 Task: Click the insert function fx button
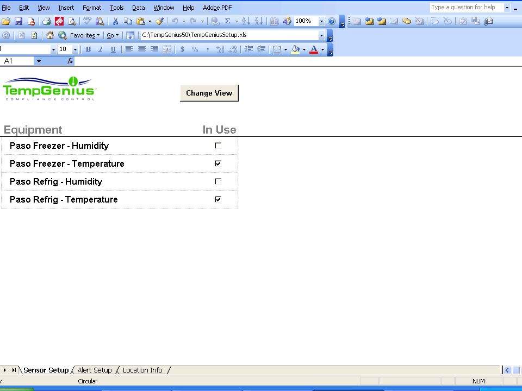pos(70,61)
